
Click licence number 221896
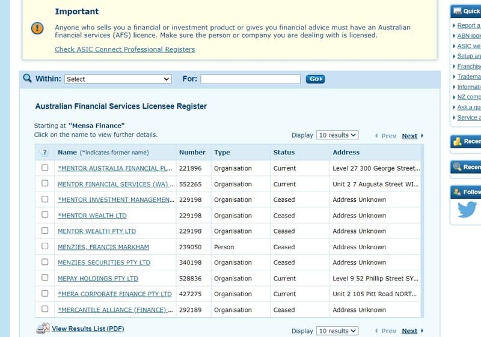click(x=190, y=168)
